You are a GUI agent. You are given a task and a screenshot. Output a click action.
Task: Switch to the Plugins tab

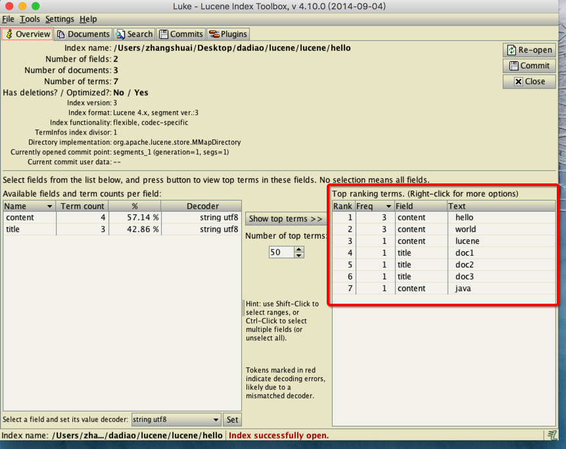[228, 34]
